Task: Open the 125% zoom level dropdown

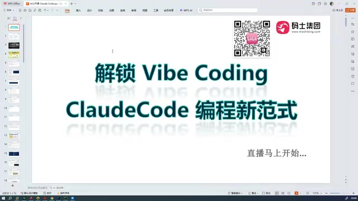Action: [x=317, y=193]
